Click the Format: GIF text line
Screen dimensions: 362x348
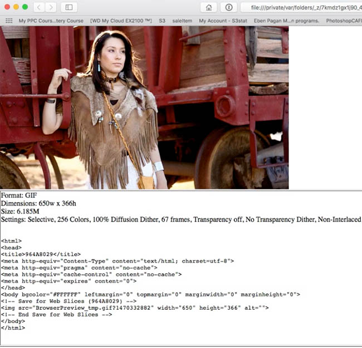coord(19,195)
